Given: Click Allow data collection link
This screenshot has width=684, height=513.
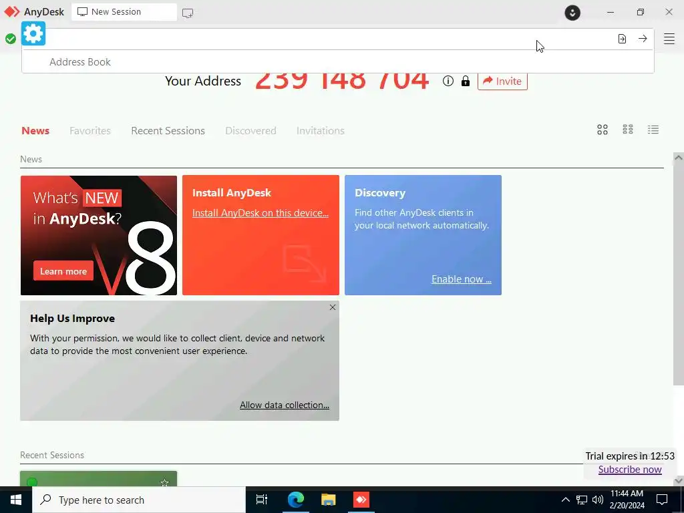Looking at the screenshot, I should pyautogui.click(x=285, y=405).
